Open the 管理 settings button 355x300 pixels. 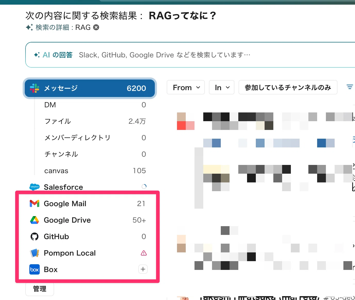[x=40, y=289]
